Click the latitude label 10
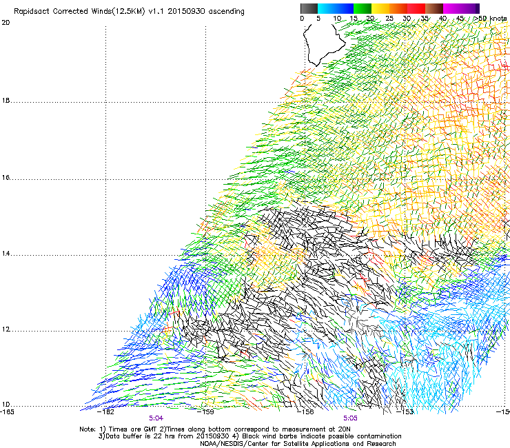 point(6,405)
